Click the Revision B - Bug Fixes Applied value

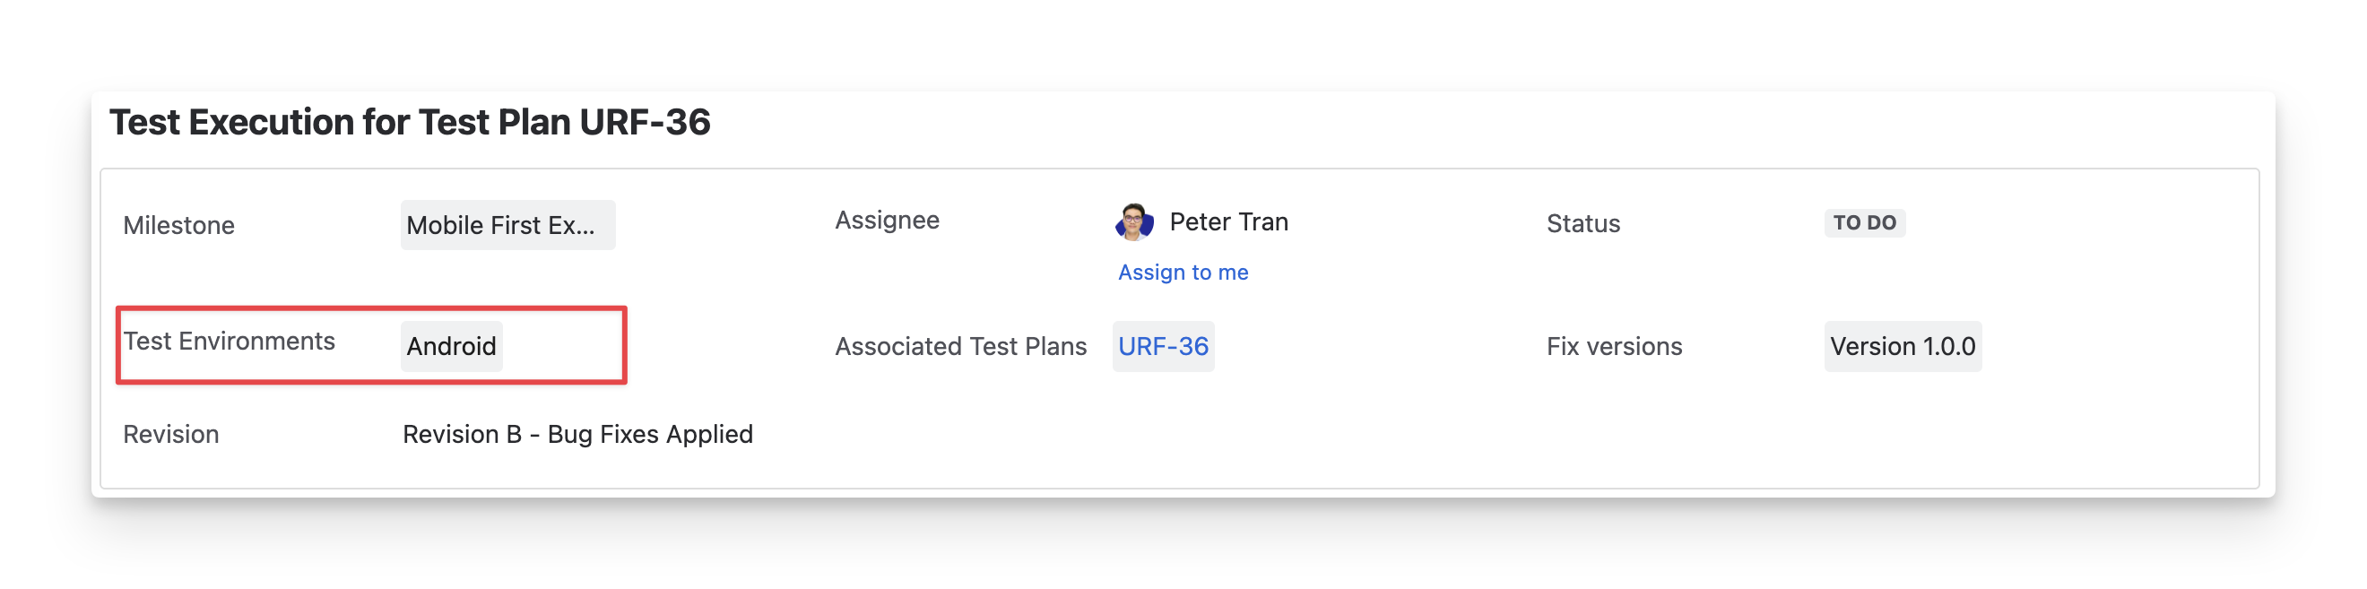click(x=577, y=434)
